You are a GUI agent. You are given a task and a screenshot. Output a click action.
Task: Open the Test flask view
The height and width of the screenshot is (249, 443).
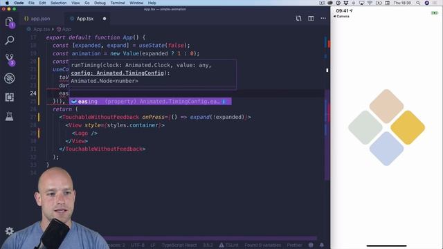(9, 116)
